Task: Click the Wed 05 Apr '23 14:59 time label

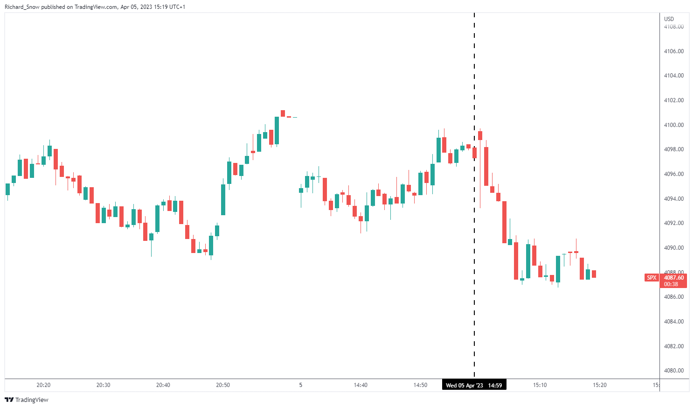Action: 474,385
